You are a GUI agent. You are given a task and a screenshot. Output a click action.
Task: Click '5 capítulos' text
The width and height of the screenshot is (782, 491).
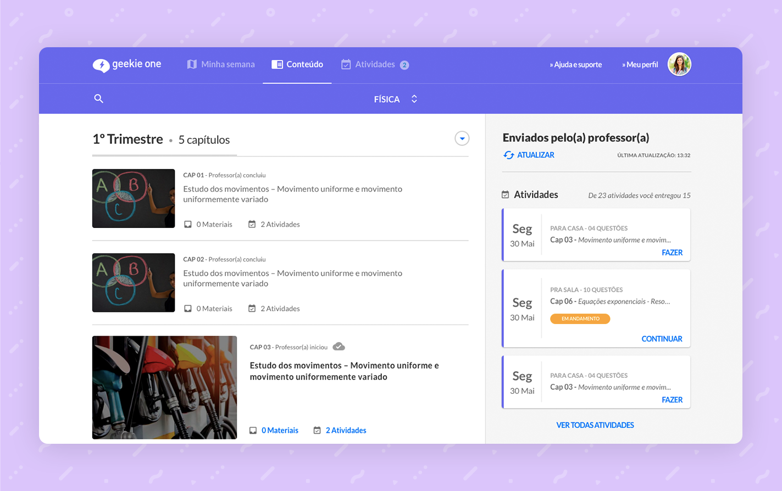204,140
